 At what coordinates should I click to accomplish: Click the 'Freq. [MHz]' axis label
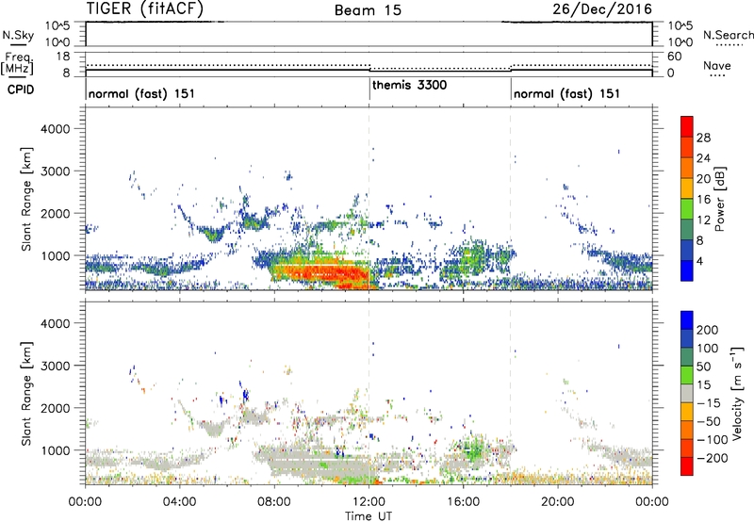pyautogui.click(x=18, y=63)
